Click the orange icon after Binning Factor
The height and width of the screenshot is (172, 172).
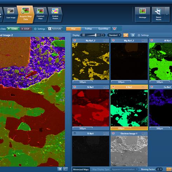[x=168, y=169]
